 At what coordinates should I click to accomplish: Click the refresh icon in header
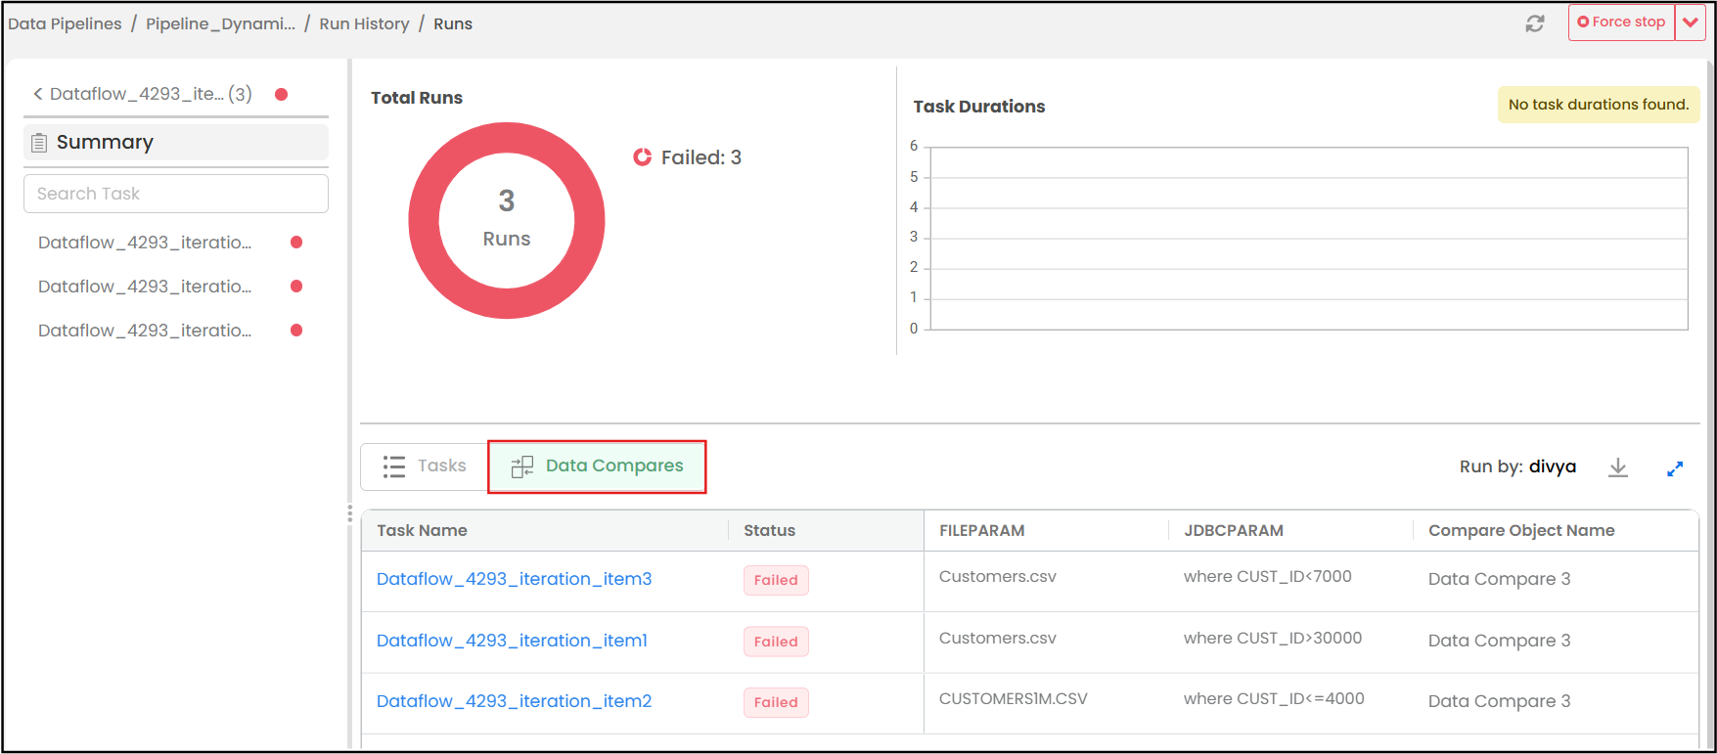tap(1535, 23)
